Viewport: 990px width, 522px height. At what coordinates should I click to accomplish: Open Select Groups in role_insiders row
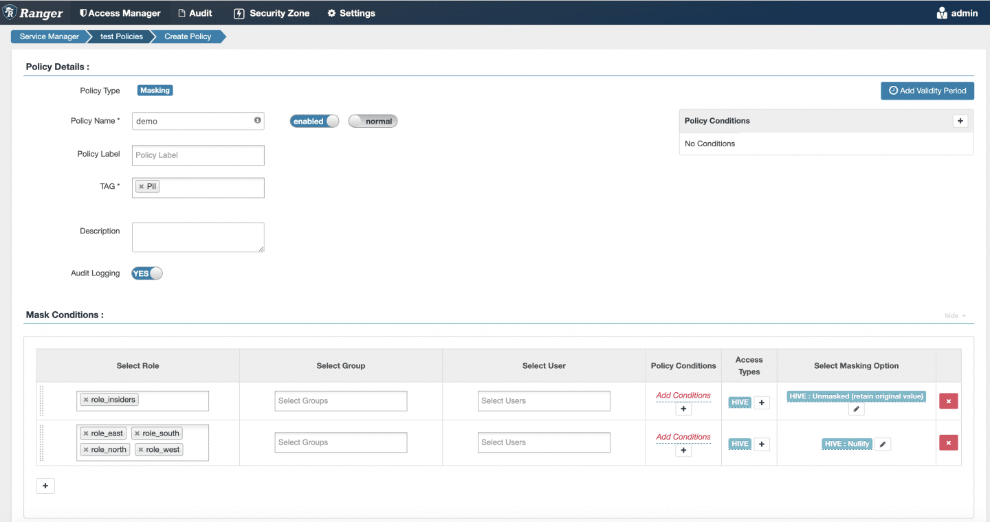pyautogui.click(x=341, y=401)
